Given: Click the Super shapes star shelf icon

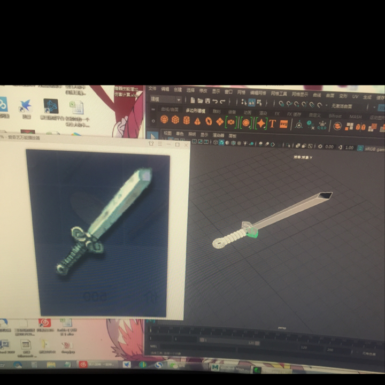Looking at the screenshot, I should pyautogui.click(x=261, y=124).
